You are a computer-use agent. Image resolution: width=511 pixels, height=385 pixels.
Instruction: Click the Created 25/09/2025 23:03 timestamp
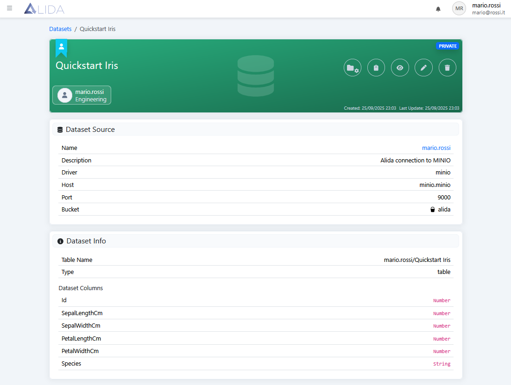(370, 108)
